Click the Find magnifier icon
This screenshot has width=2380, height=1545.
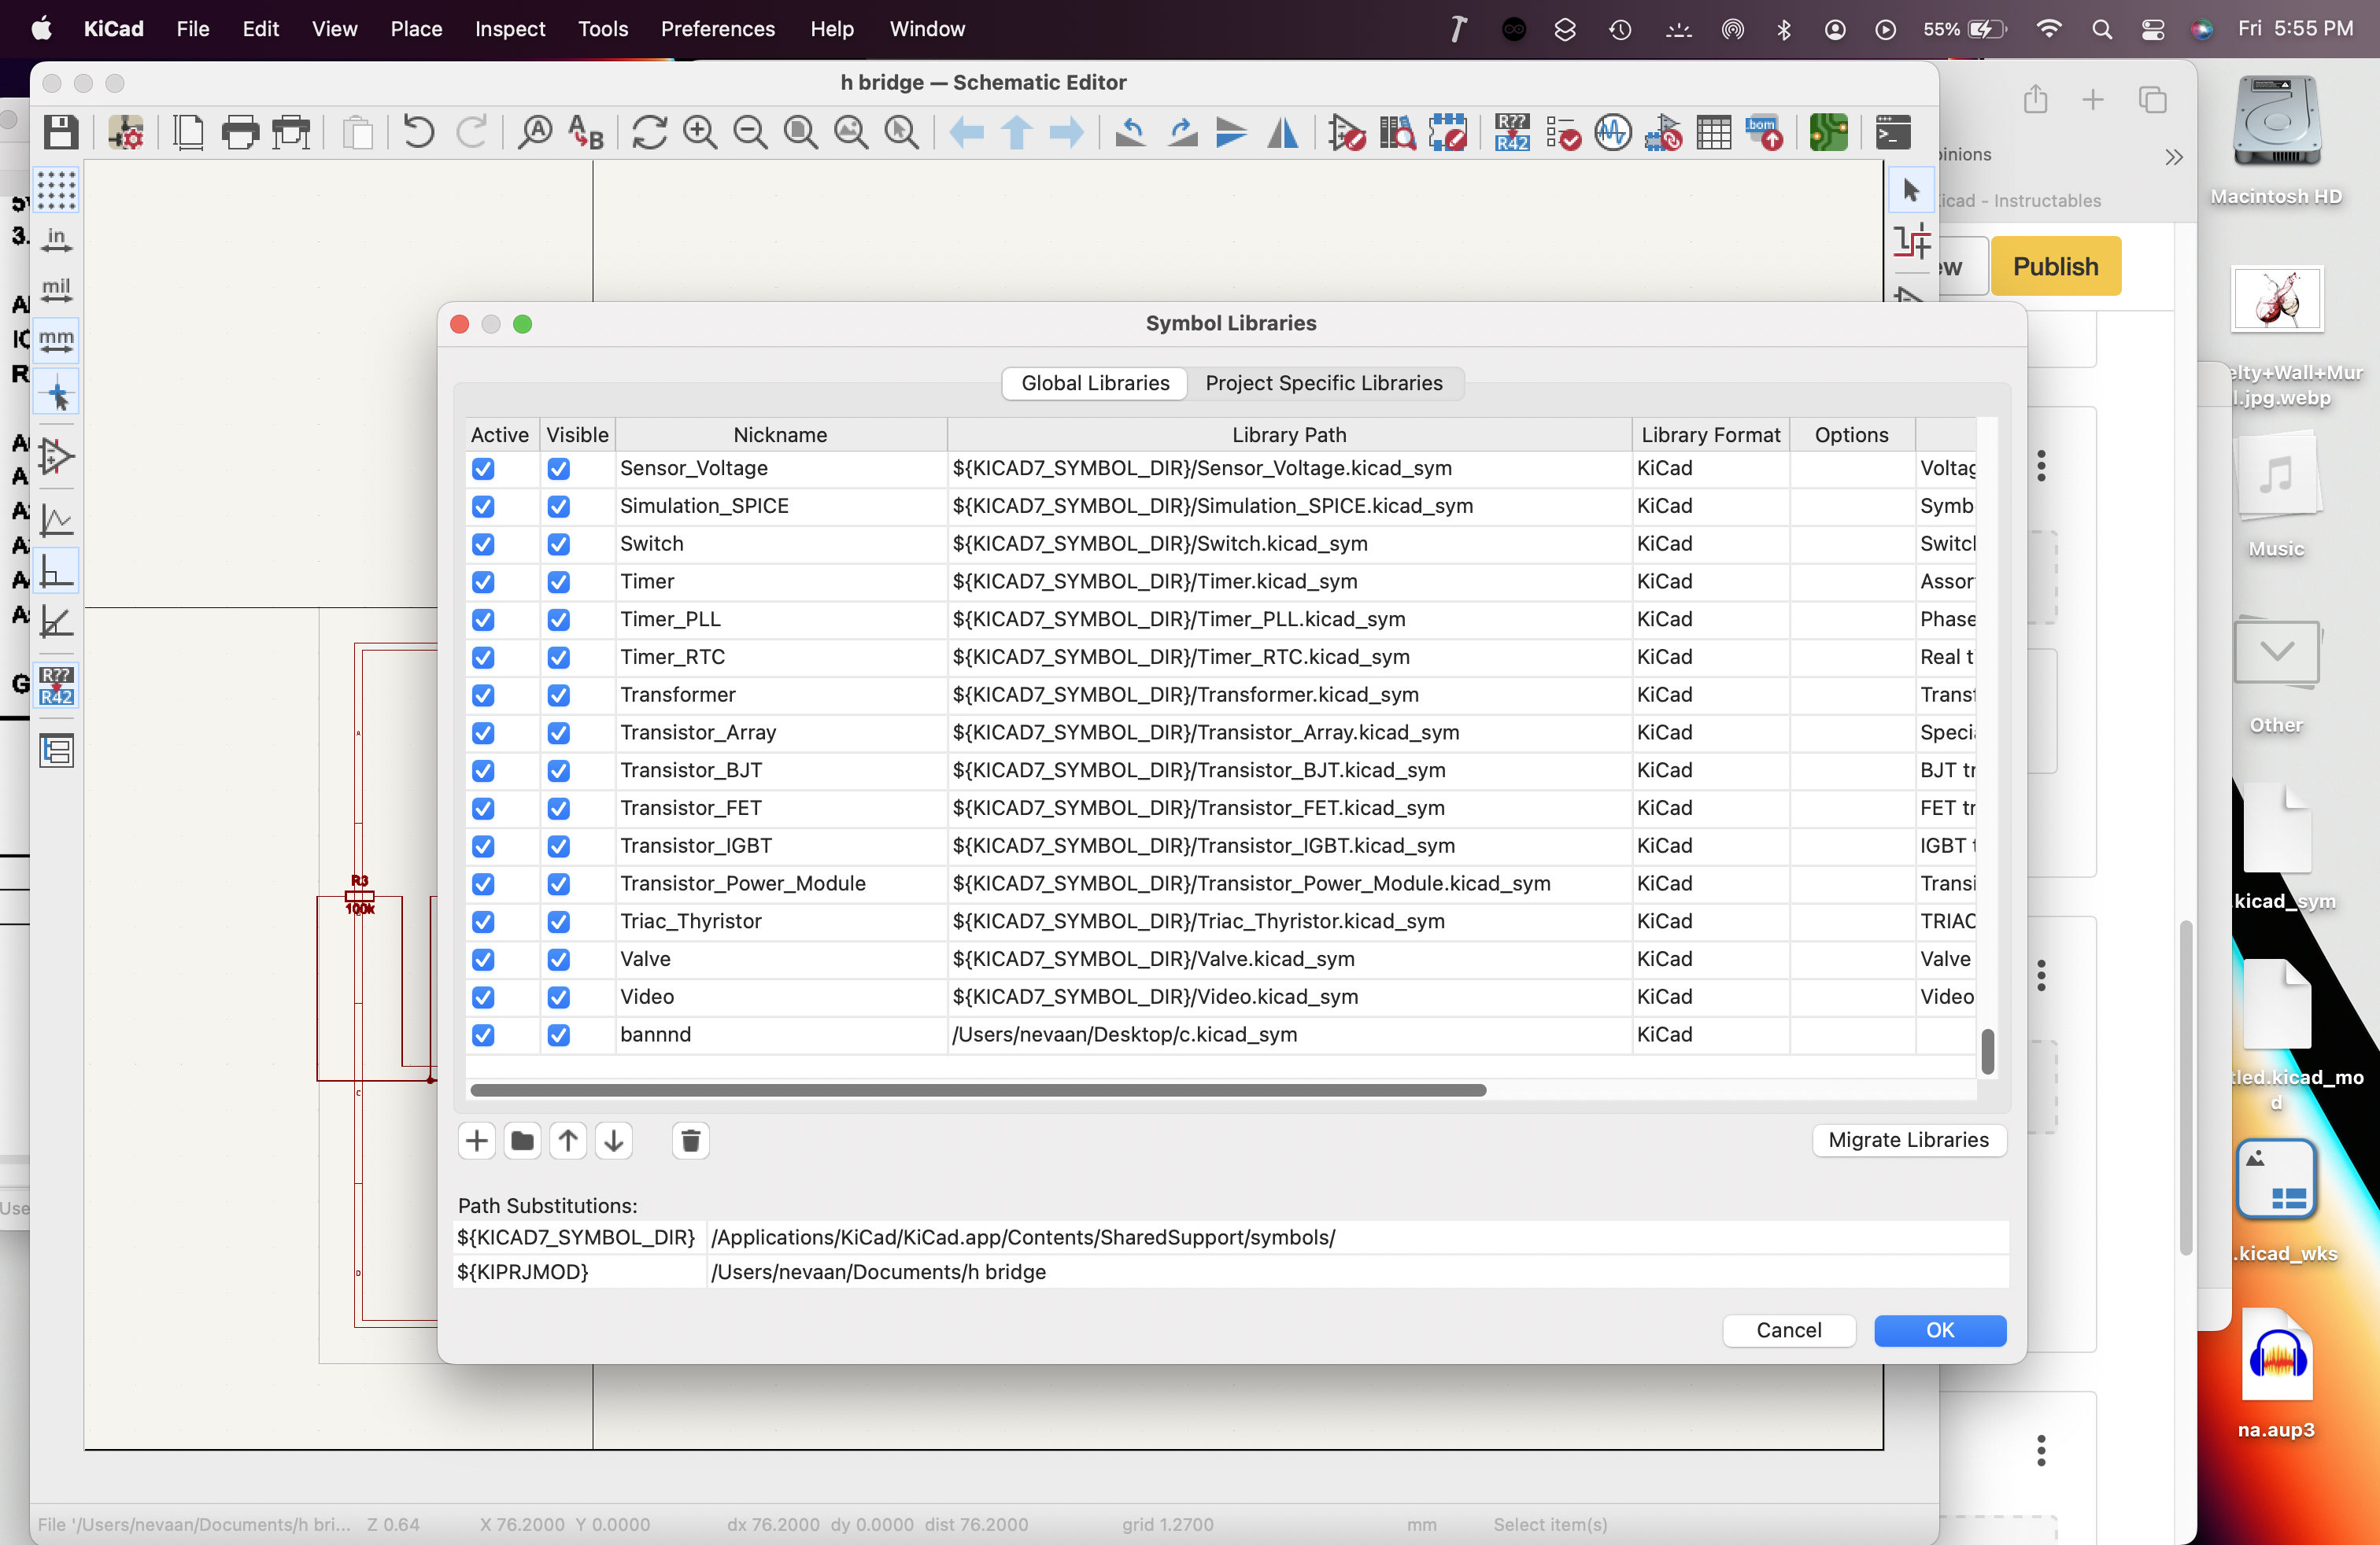[x=535, y=132]
